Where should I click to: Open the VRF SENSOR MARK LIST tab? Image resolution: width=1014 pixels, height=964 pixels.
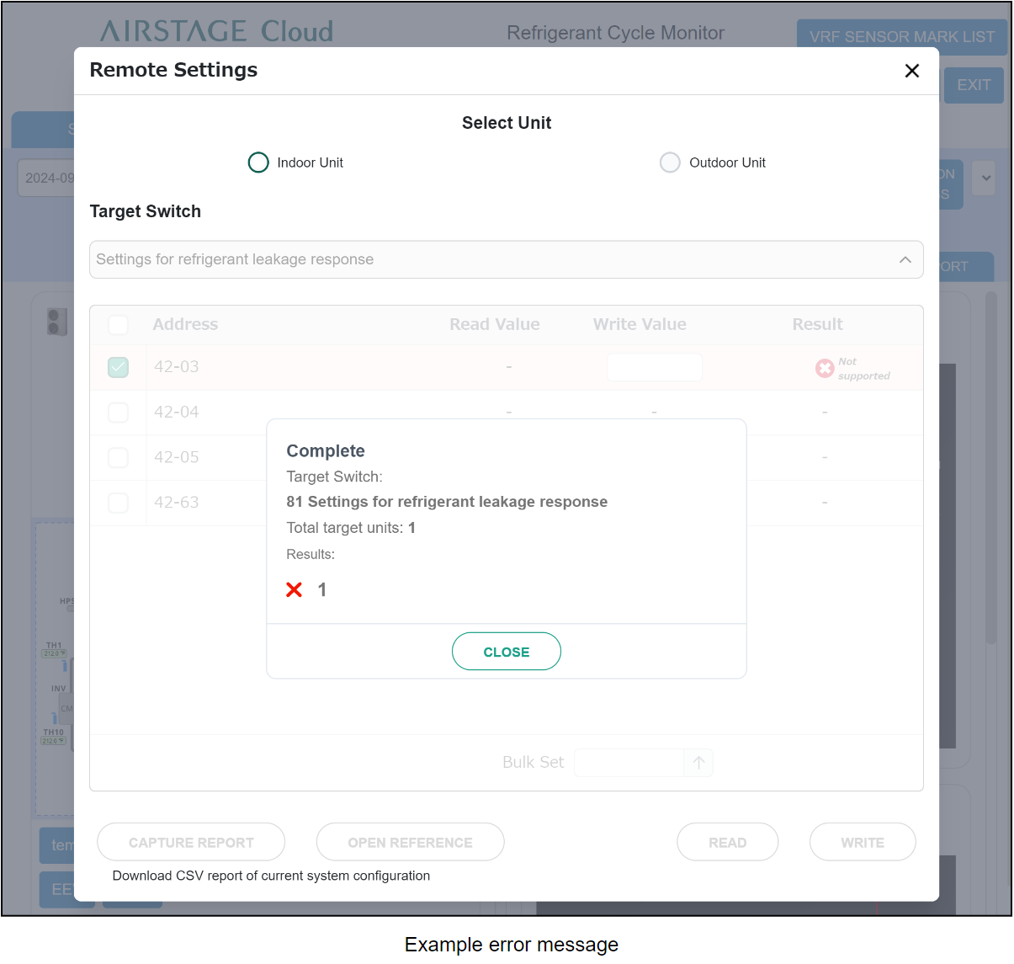[x=901, y=37]
